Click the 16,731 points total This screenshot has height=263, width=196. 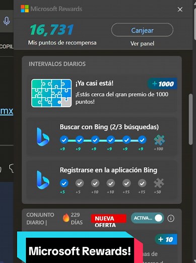click(x=51, y=30)
